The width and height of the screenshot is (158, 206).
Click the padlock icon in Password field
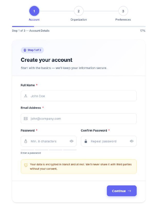coord(26,141)
